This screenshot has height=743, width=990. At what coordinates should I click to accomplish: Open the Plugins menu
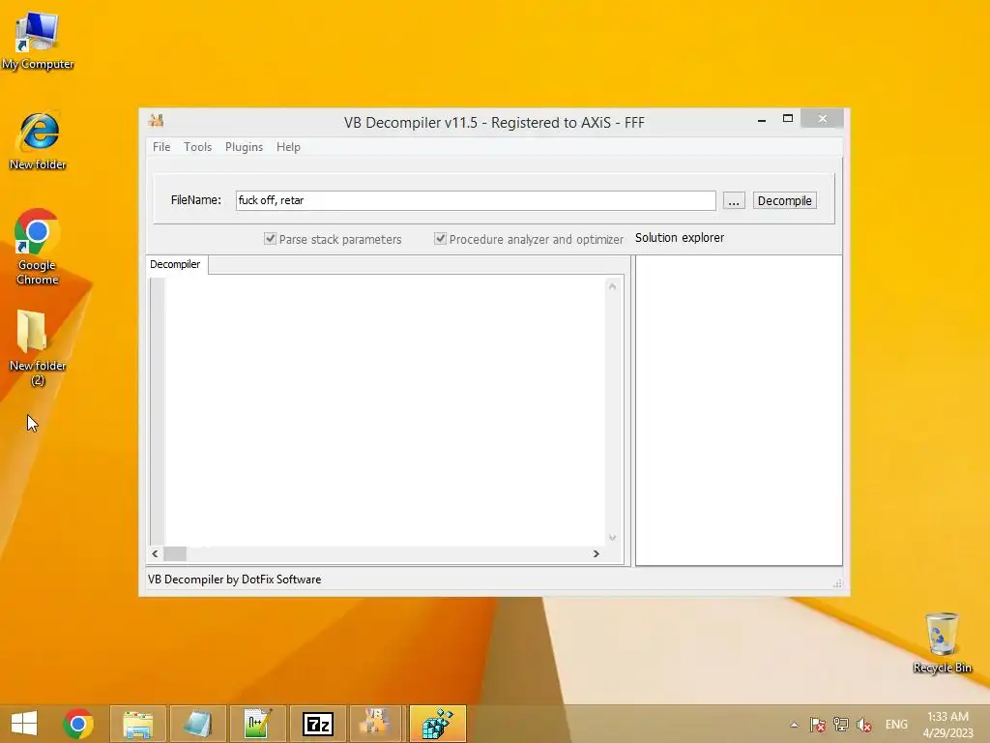[x=244, y=147]
